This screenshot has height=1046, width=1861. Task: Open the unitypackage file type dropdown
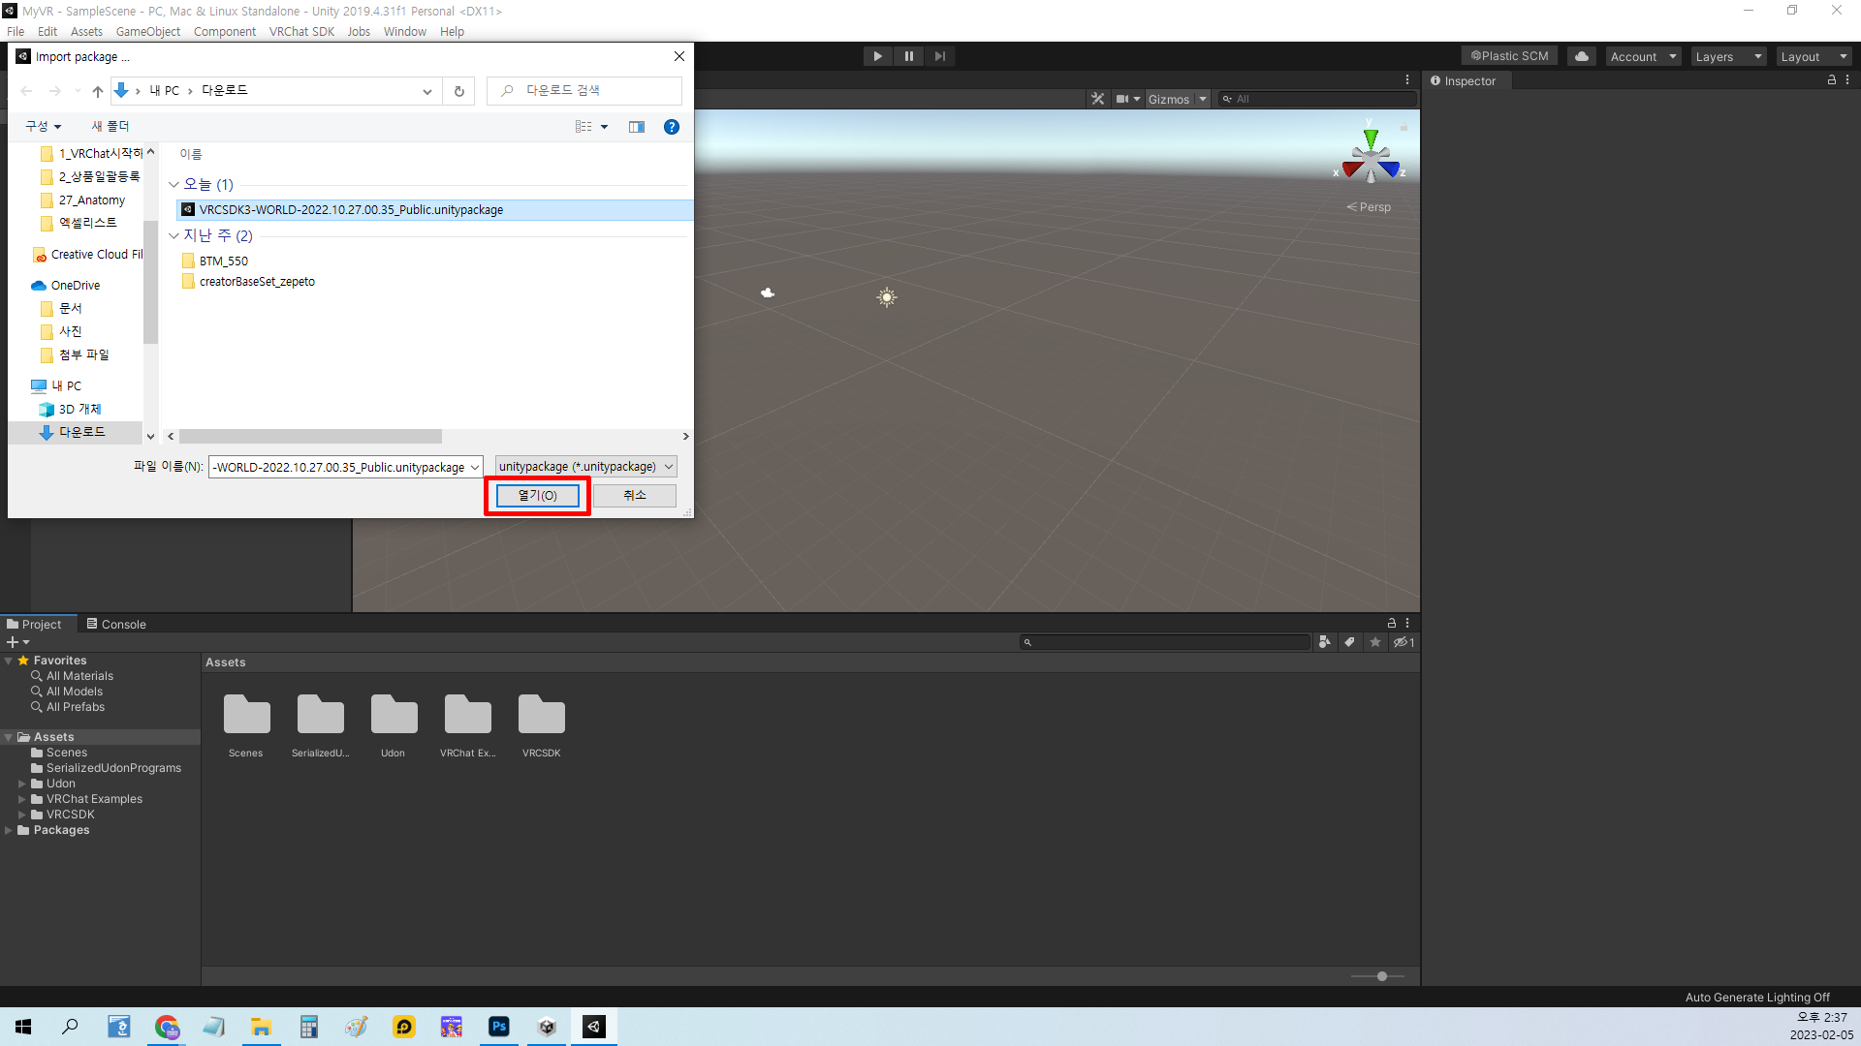point(585,467)
